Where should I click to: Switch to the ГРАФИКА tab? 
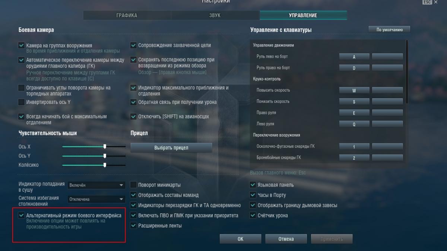point(127,15)
